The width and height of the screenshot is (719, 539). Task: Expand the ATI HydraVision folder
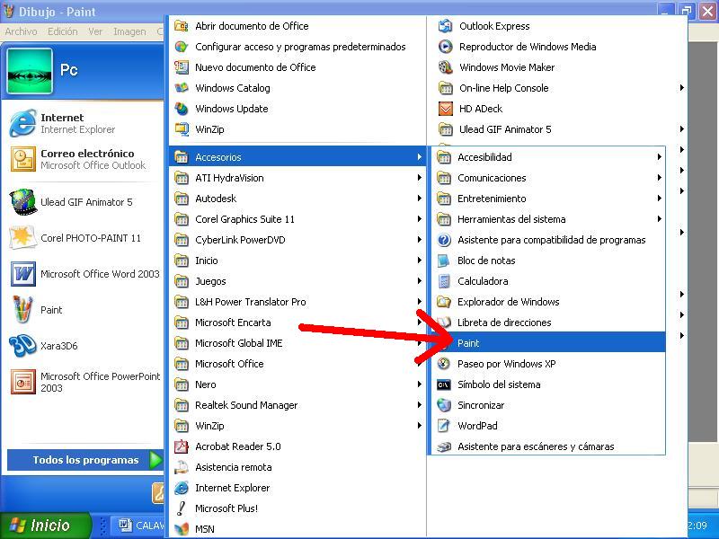[x=297, y=177]
